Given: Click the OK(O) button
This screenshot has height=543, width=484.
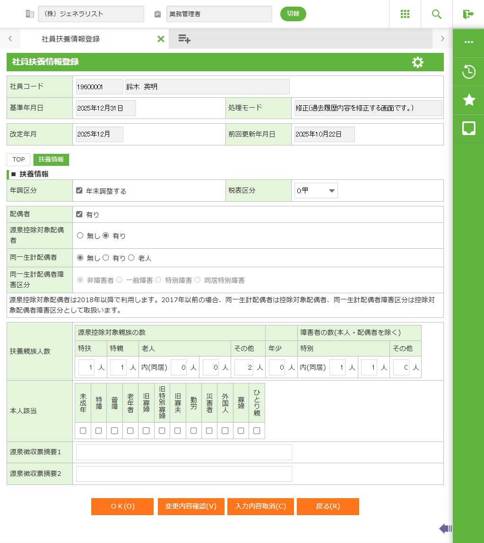Looking at the screenshot, I should pyautogui.click(x=123, y=507).
